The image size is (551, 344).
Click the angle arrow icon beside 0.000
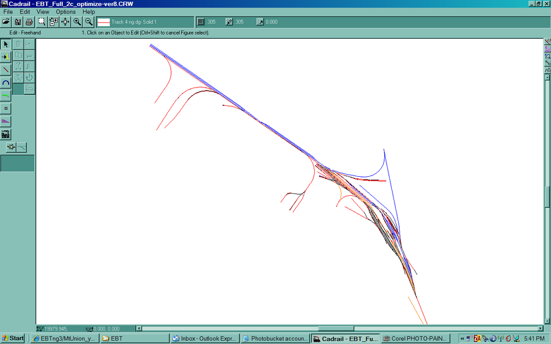click(260, 21)
